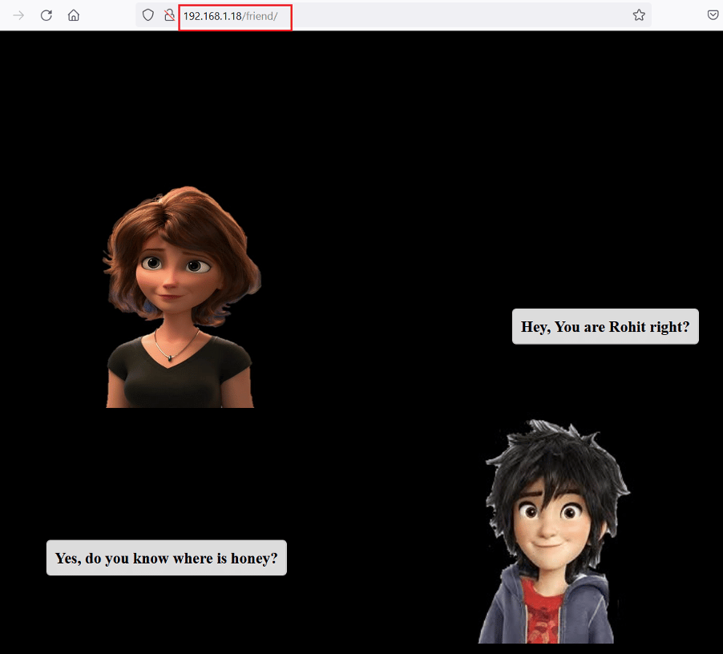Reload the current page

46,15
